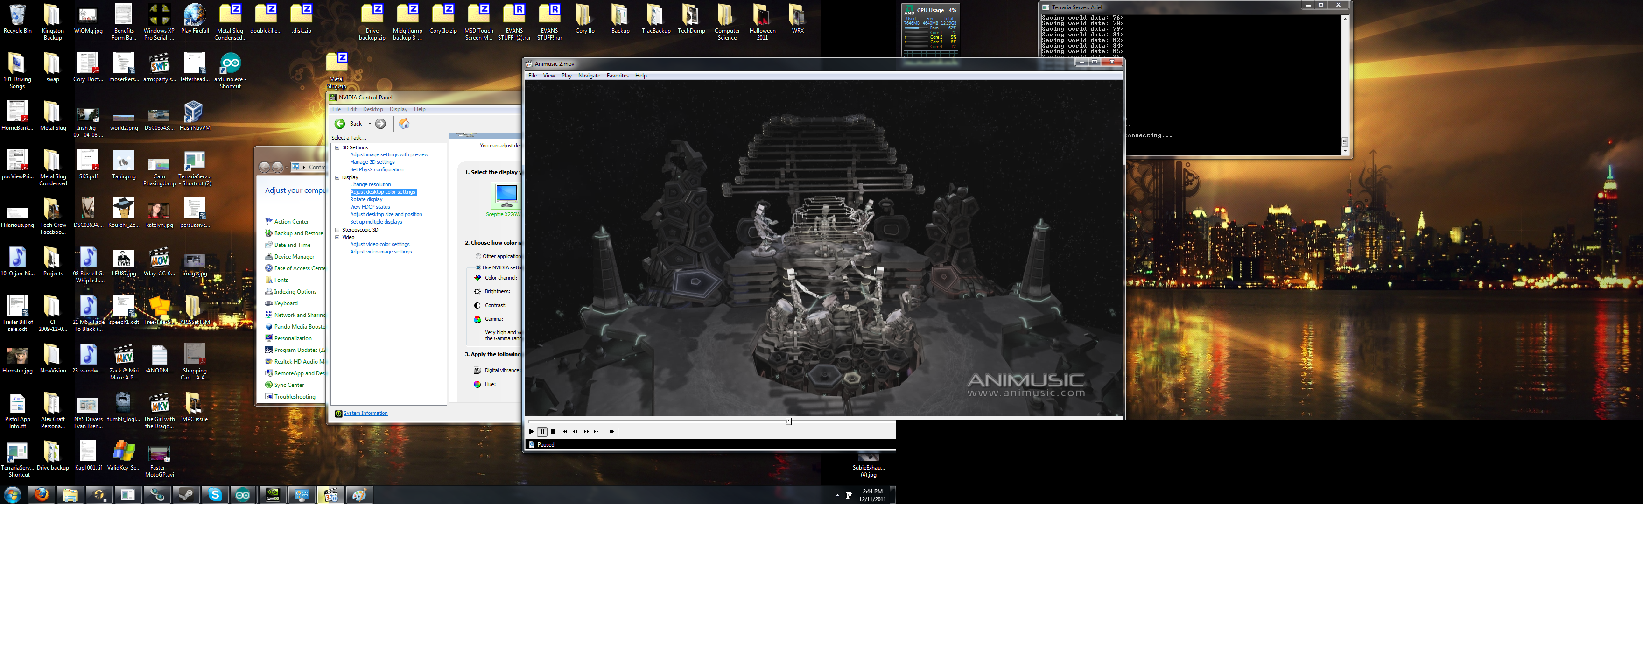The height and width of the screenshot is (646, 1643).
Task: Click the Play Firefall desktop icon
Action: pos(195,19)
